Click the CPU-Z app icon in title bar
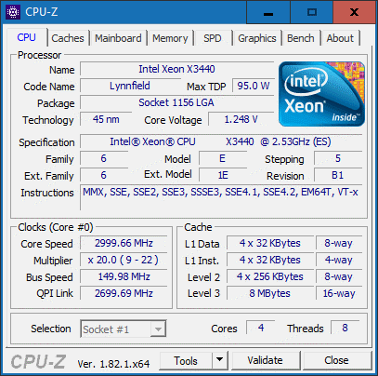Image resolution: width=378 pixels, height=376 pixels. tap(13, 12)
